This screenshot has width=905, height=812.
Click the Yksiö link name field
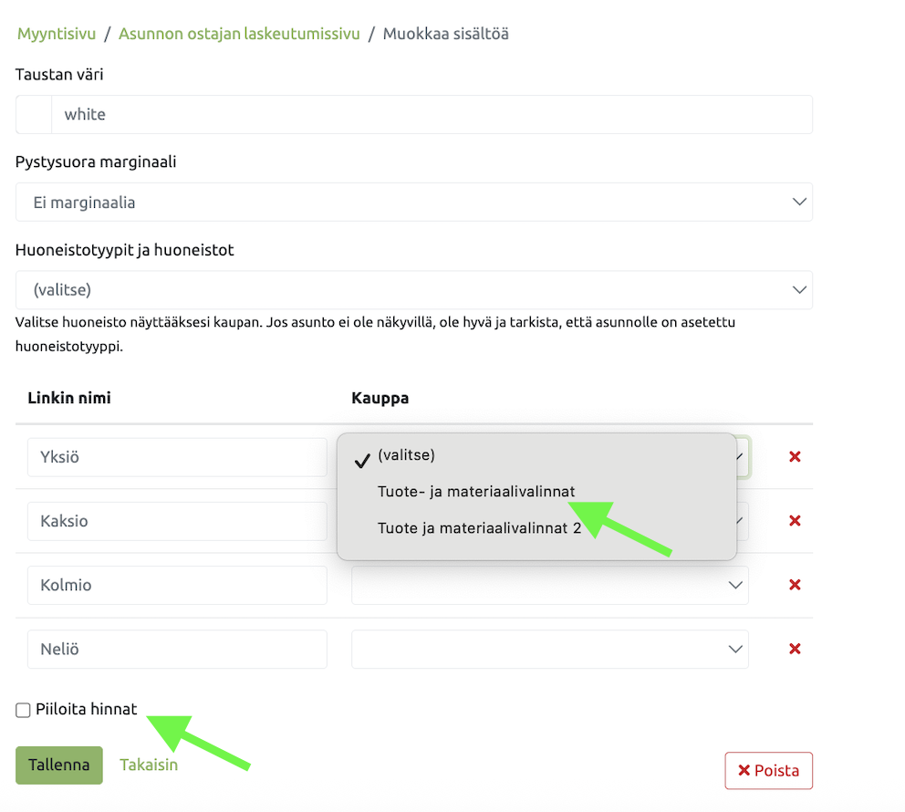(177, 456)
